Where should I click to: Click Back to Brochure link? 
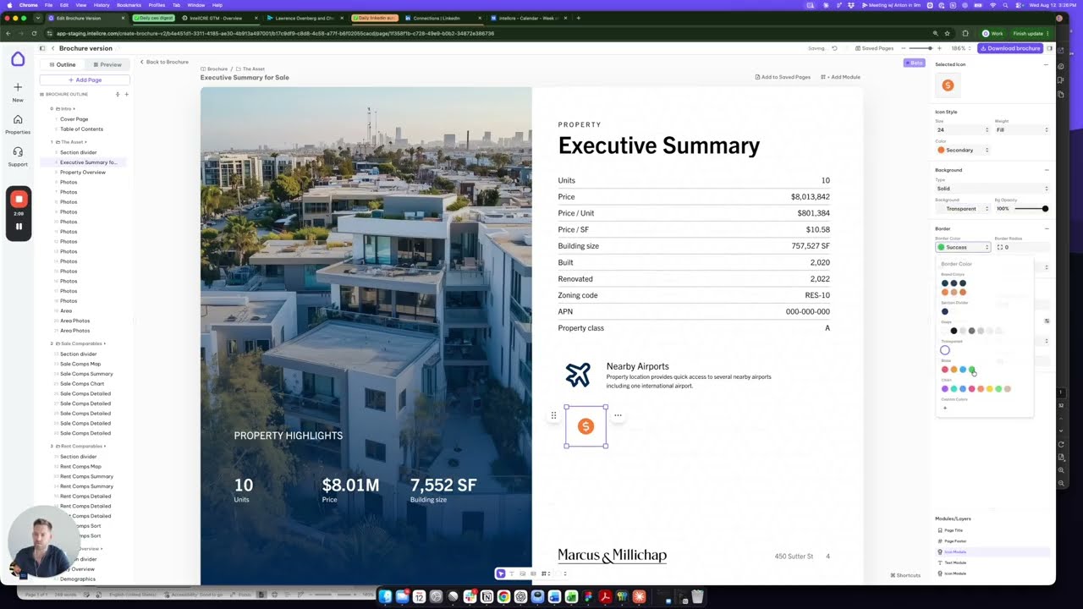click(x=163, y=62)
